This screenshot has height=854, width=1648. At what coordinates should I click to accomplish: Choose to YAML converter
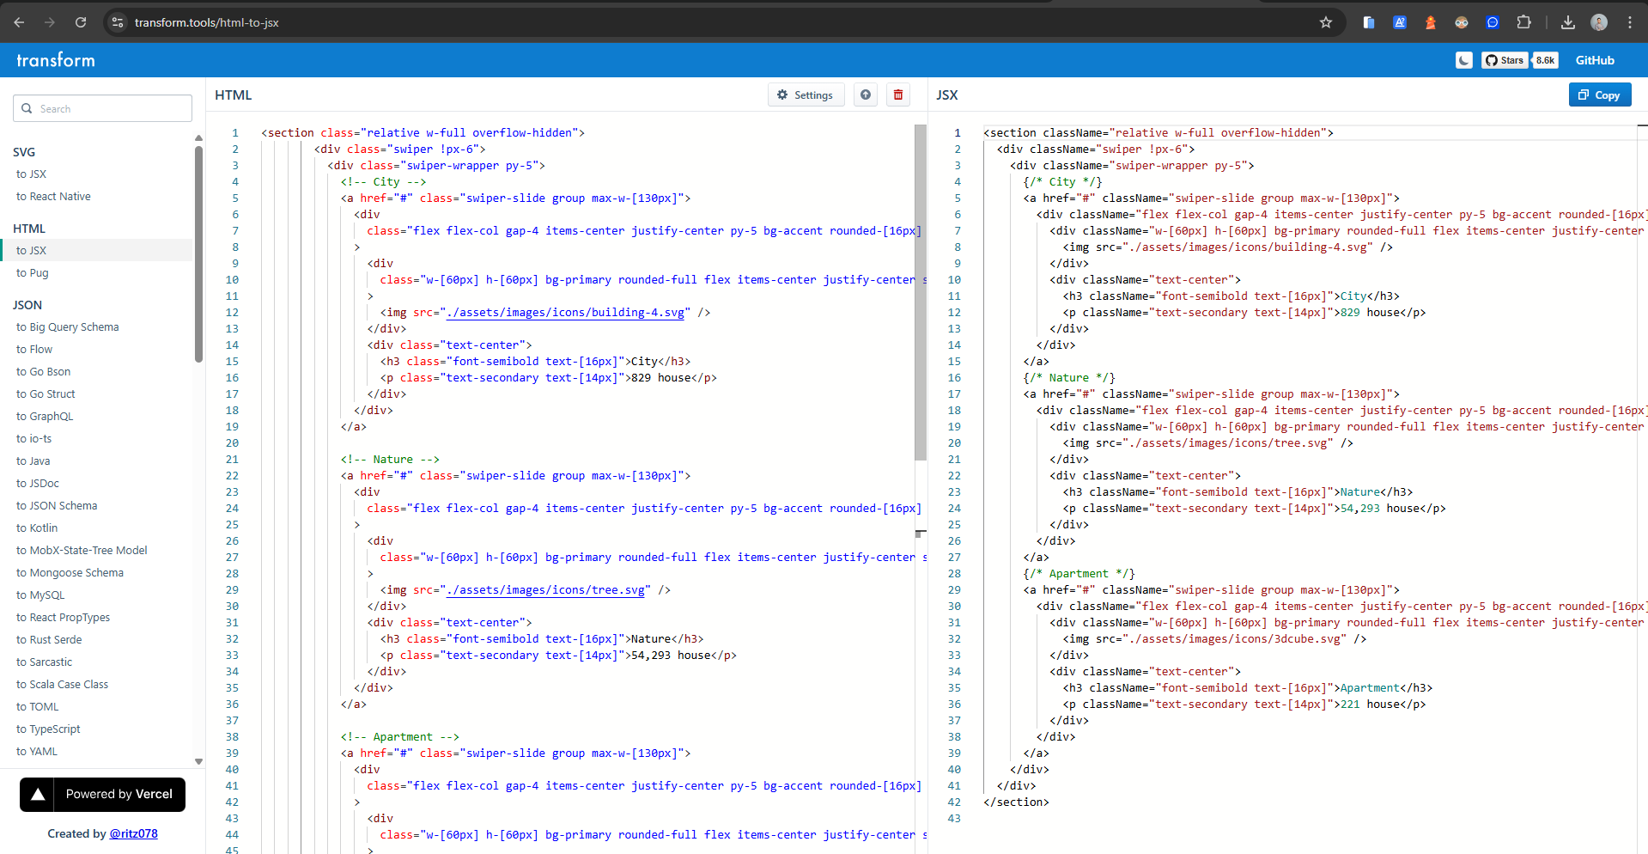point(37,752)
